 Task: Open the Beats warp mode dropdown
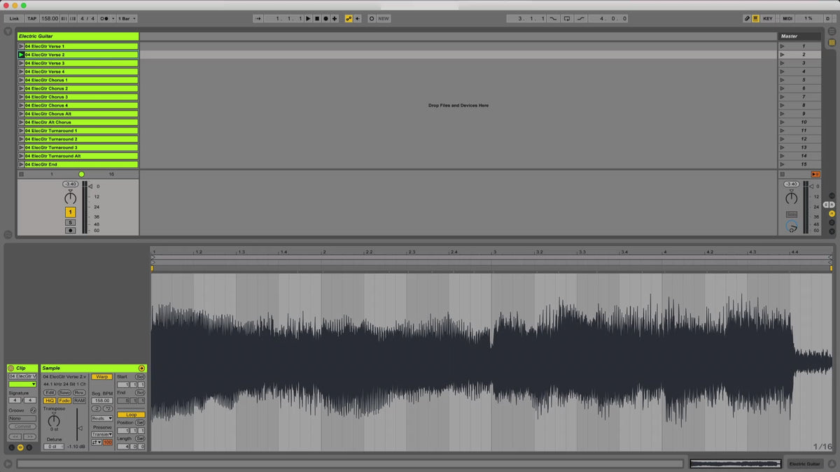pos(101,418)
